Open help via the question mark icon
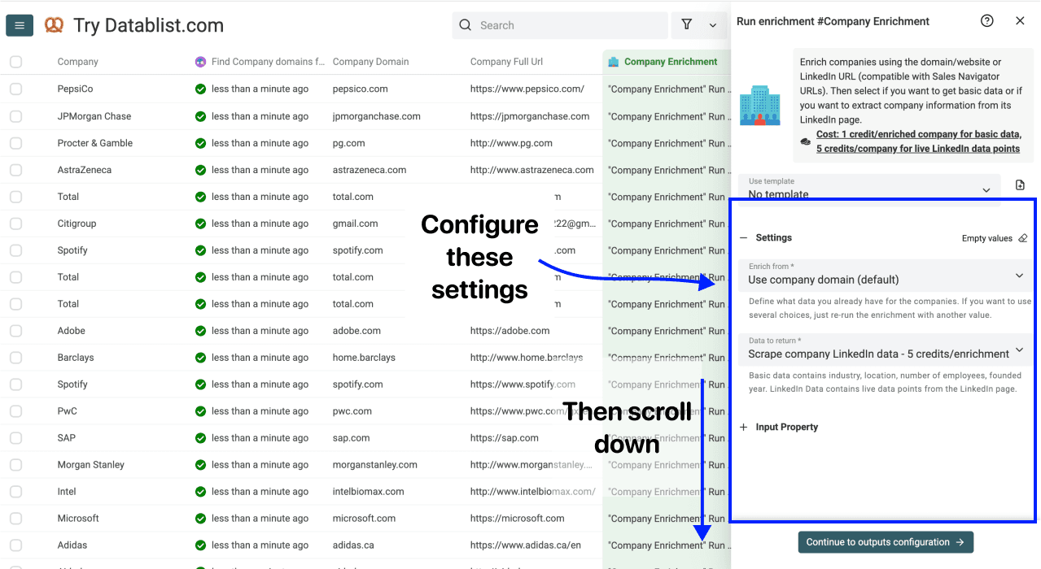 (x=986, y=21)
